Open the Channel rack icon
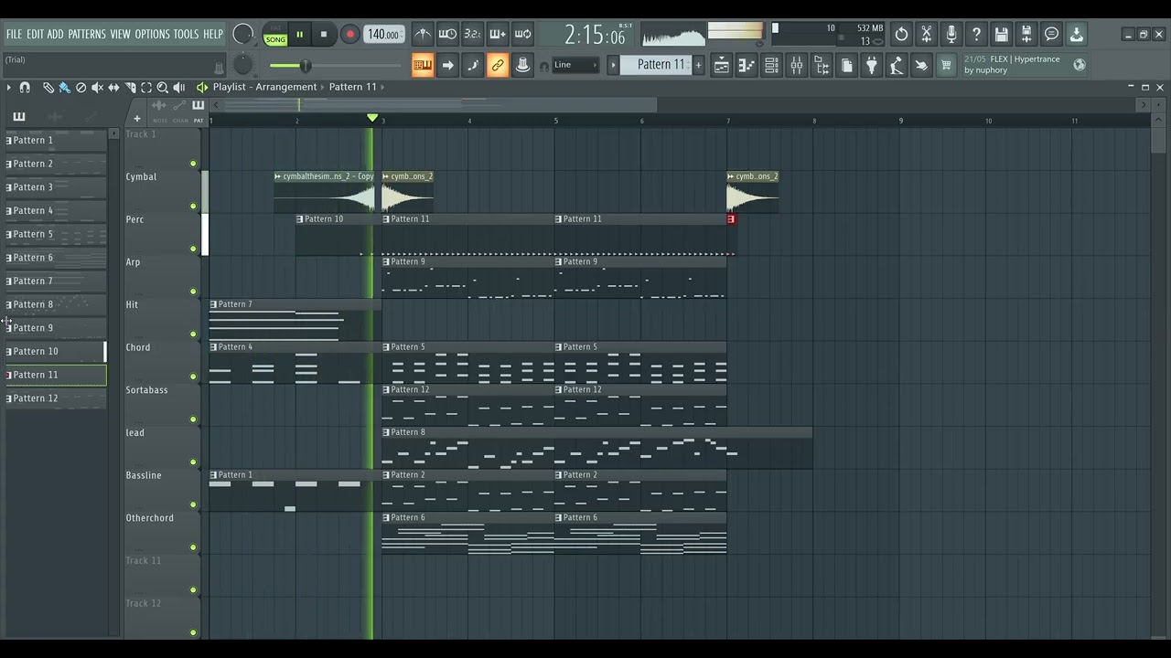1171x658 pixels. click(771, 65)
